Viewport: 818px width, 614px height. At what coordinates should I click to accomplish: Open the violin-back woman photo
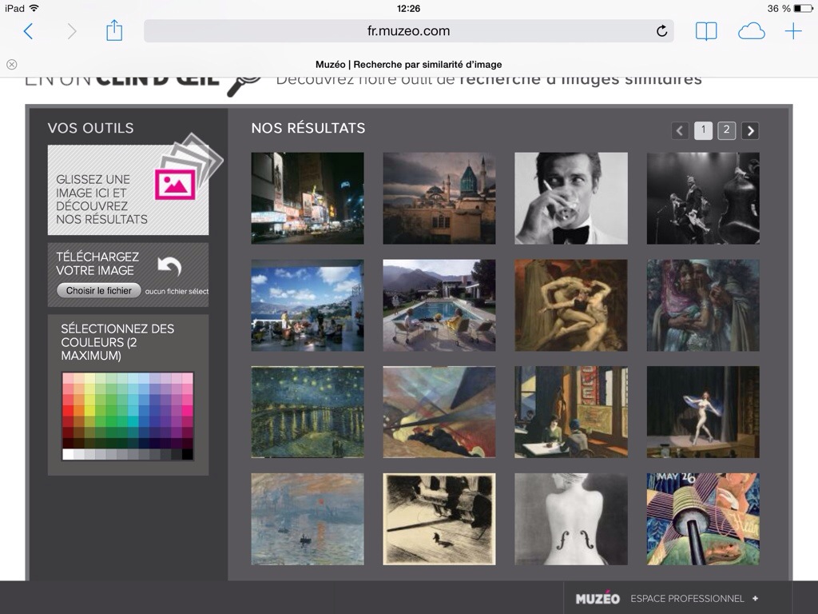coord(571,520)
